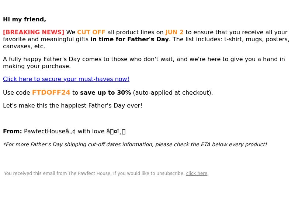Click the 'Let's make this the happiest Father's Day ever!' line
Image resolution: width=295 pixels, height=221 pixels.
(73, 106)
